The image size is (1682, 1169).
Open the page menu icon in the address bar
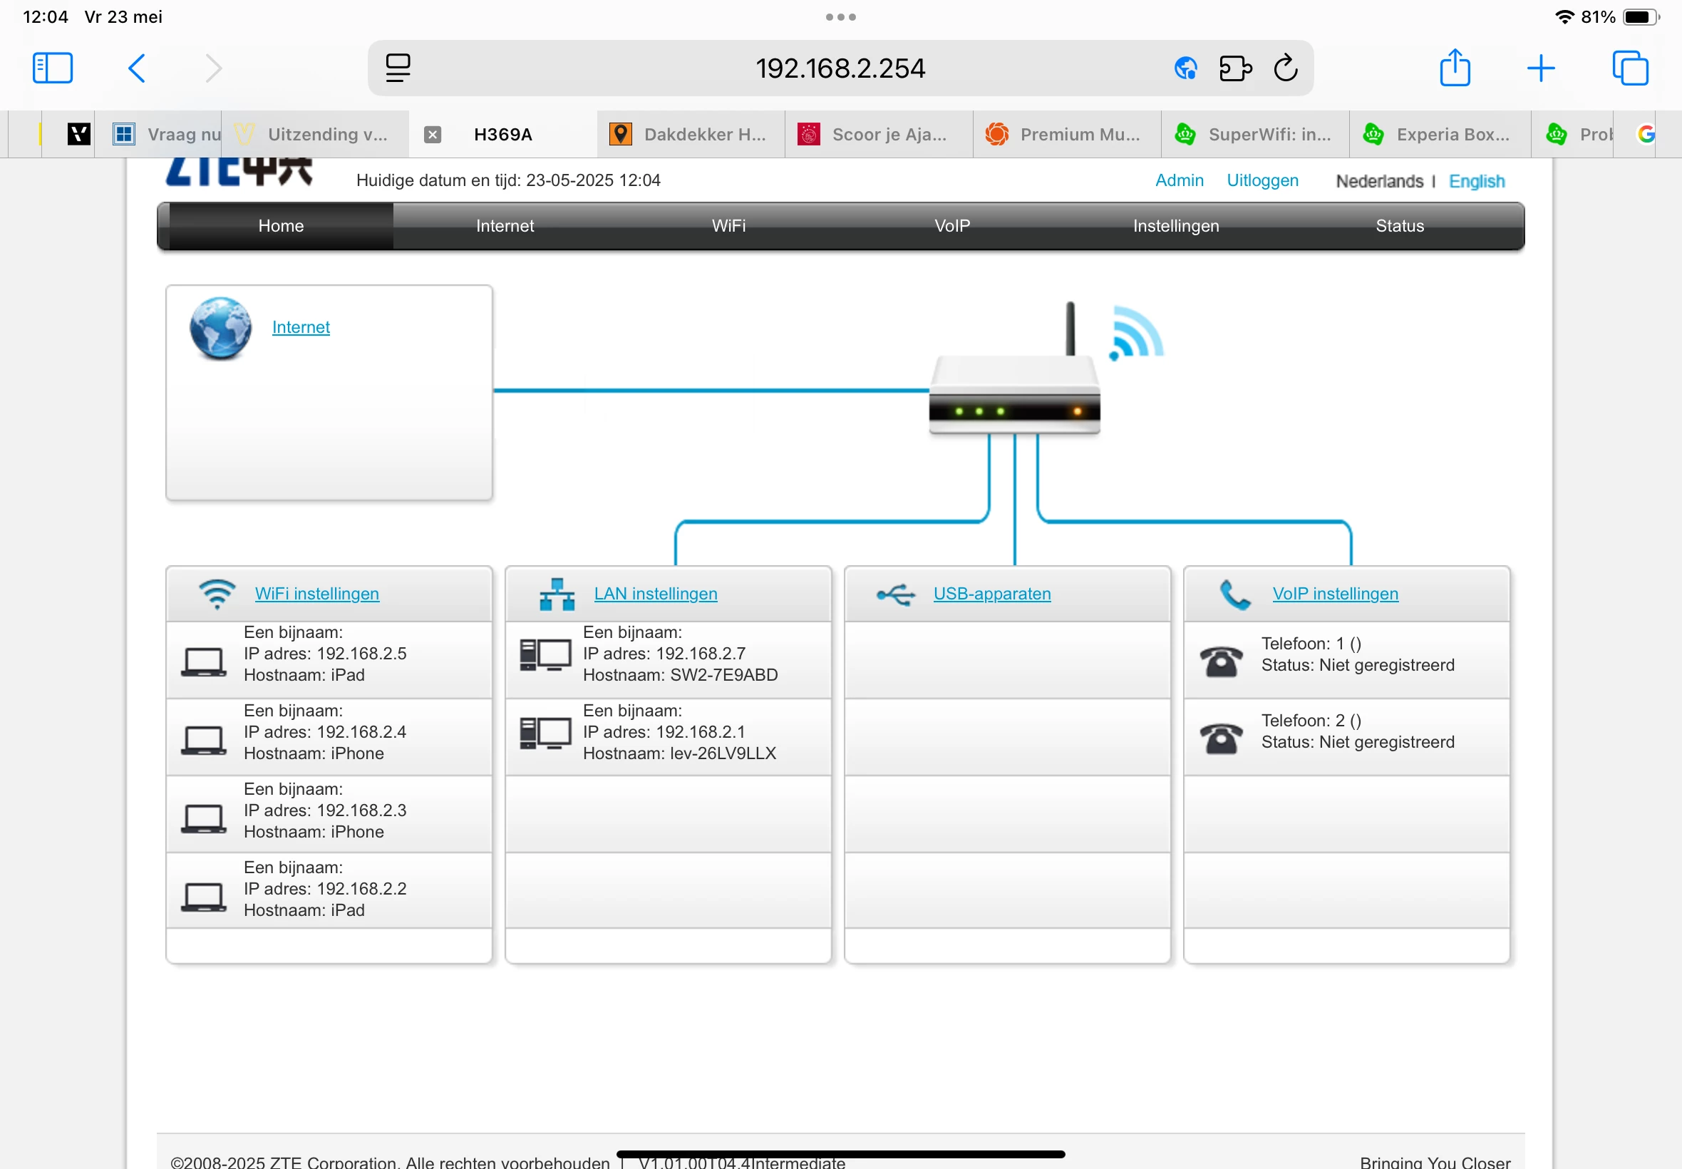[x=398, y=68]
